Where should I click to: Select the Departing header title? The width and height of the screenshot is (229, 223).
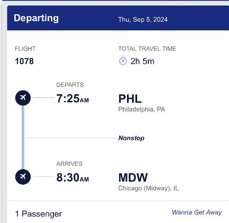36,18
